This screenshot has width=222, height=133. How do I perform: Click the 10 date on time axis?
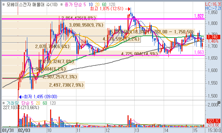point(49,130)
